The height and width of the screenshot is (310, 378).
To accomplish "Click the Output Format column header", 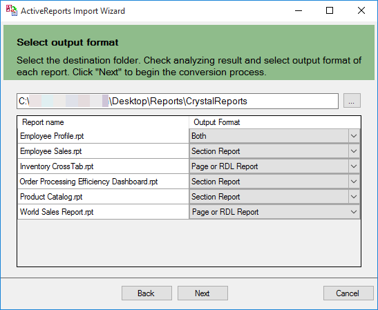I will 275,122.
